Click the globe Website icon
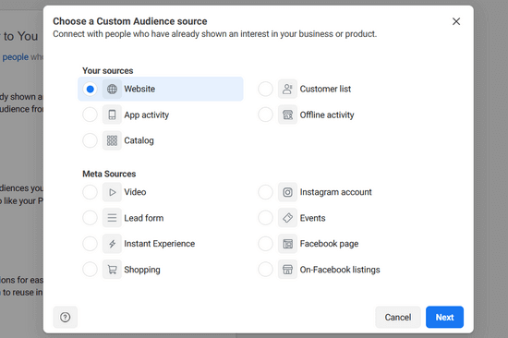Screen dimensions: 508x338 [112, 89]
